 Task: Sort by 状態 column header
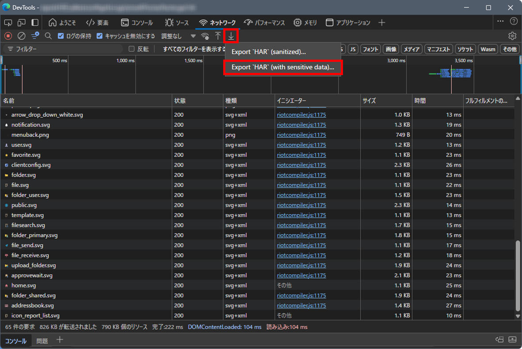coord(198,100)
